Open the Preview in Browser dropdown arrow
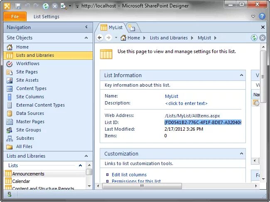This screenshot has width=270, height=202. 70,6
